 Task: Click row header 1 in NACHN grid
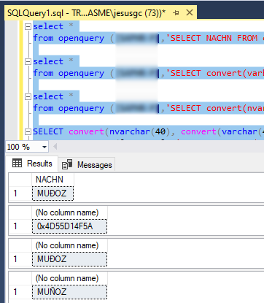coord(20,193)
